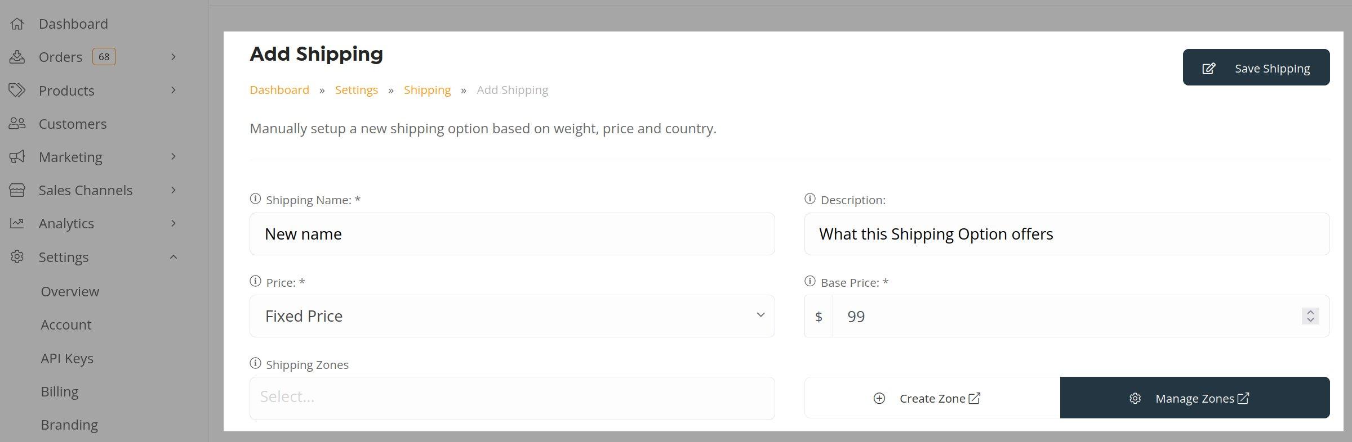The image size is (1352, 442).
Task: Open the API Keys settings page
Action: tap(67, 358)
